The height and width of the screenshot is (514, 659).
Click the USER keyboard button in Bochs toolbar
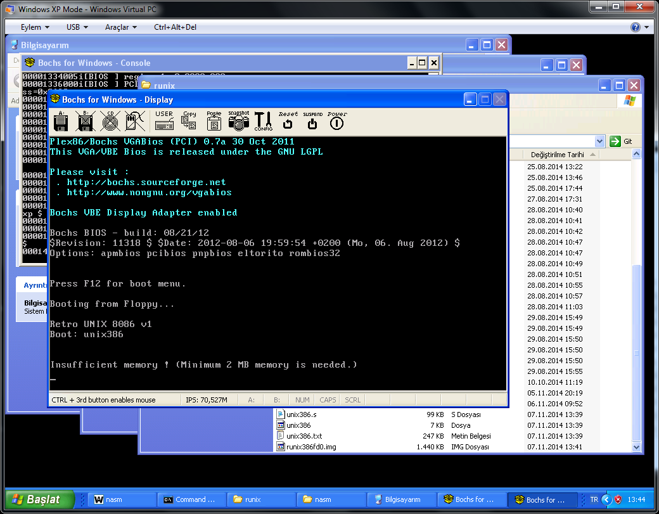164,120
